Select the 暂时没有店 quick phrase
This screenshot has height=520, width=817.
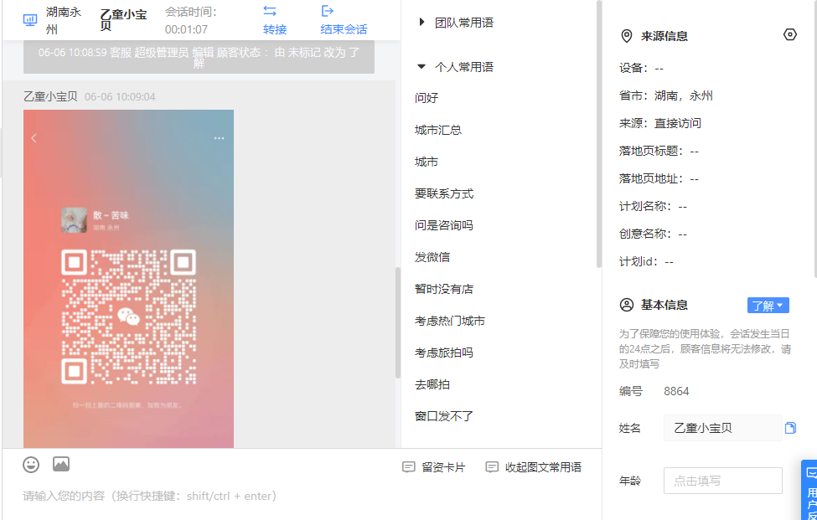(444, 289)
